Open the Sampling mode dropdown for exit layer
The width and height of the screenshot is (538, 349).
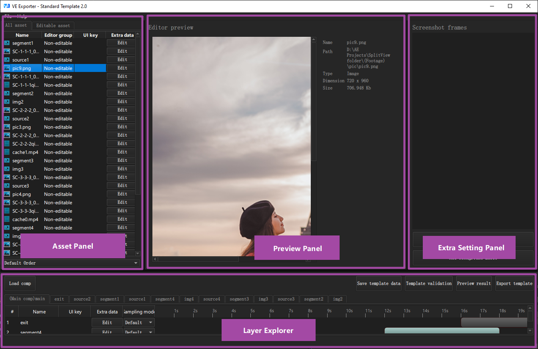click(139, 322)
